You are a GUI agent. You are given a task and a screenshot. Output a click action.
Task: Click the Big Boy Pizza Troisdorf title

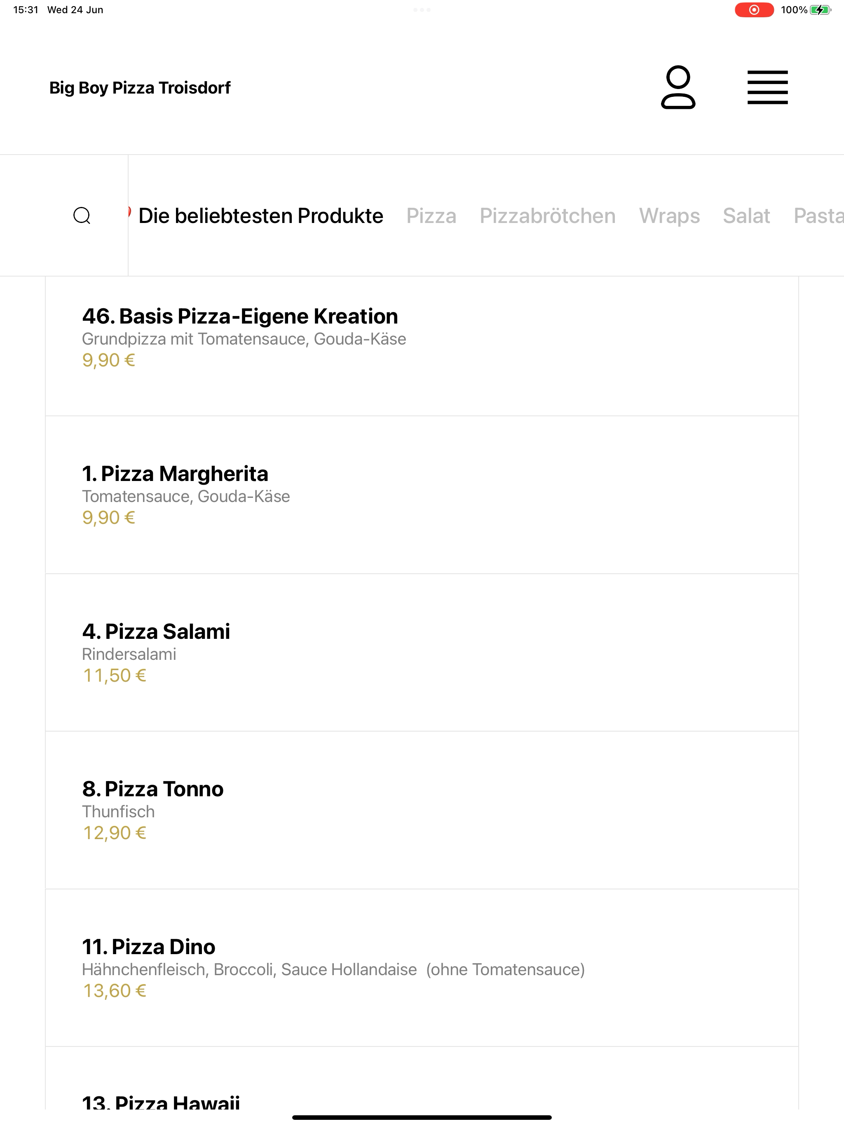pos(140,87)
